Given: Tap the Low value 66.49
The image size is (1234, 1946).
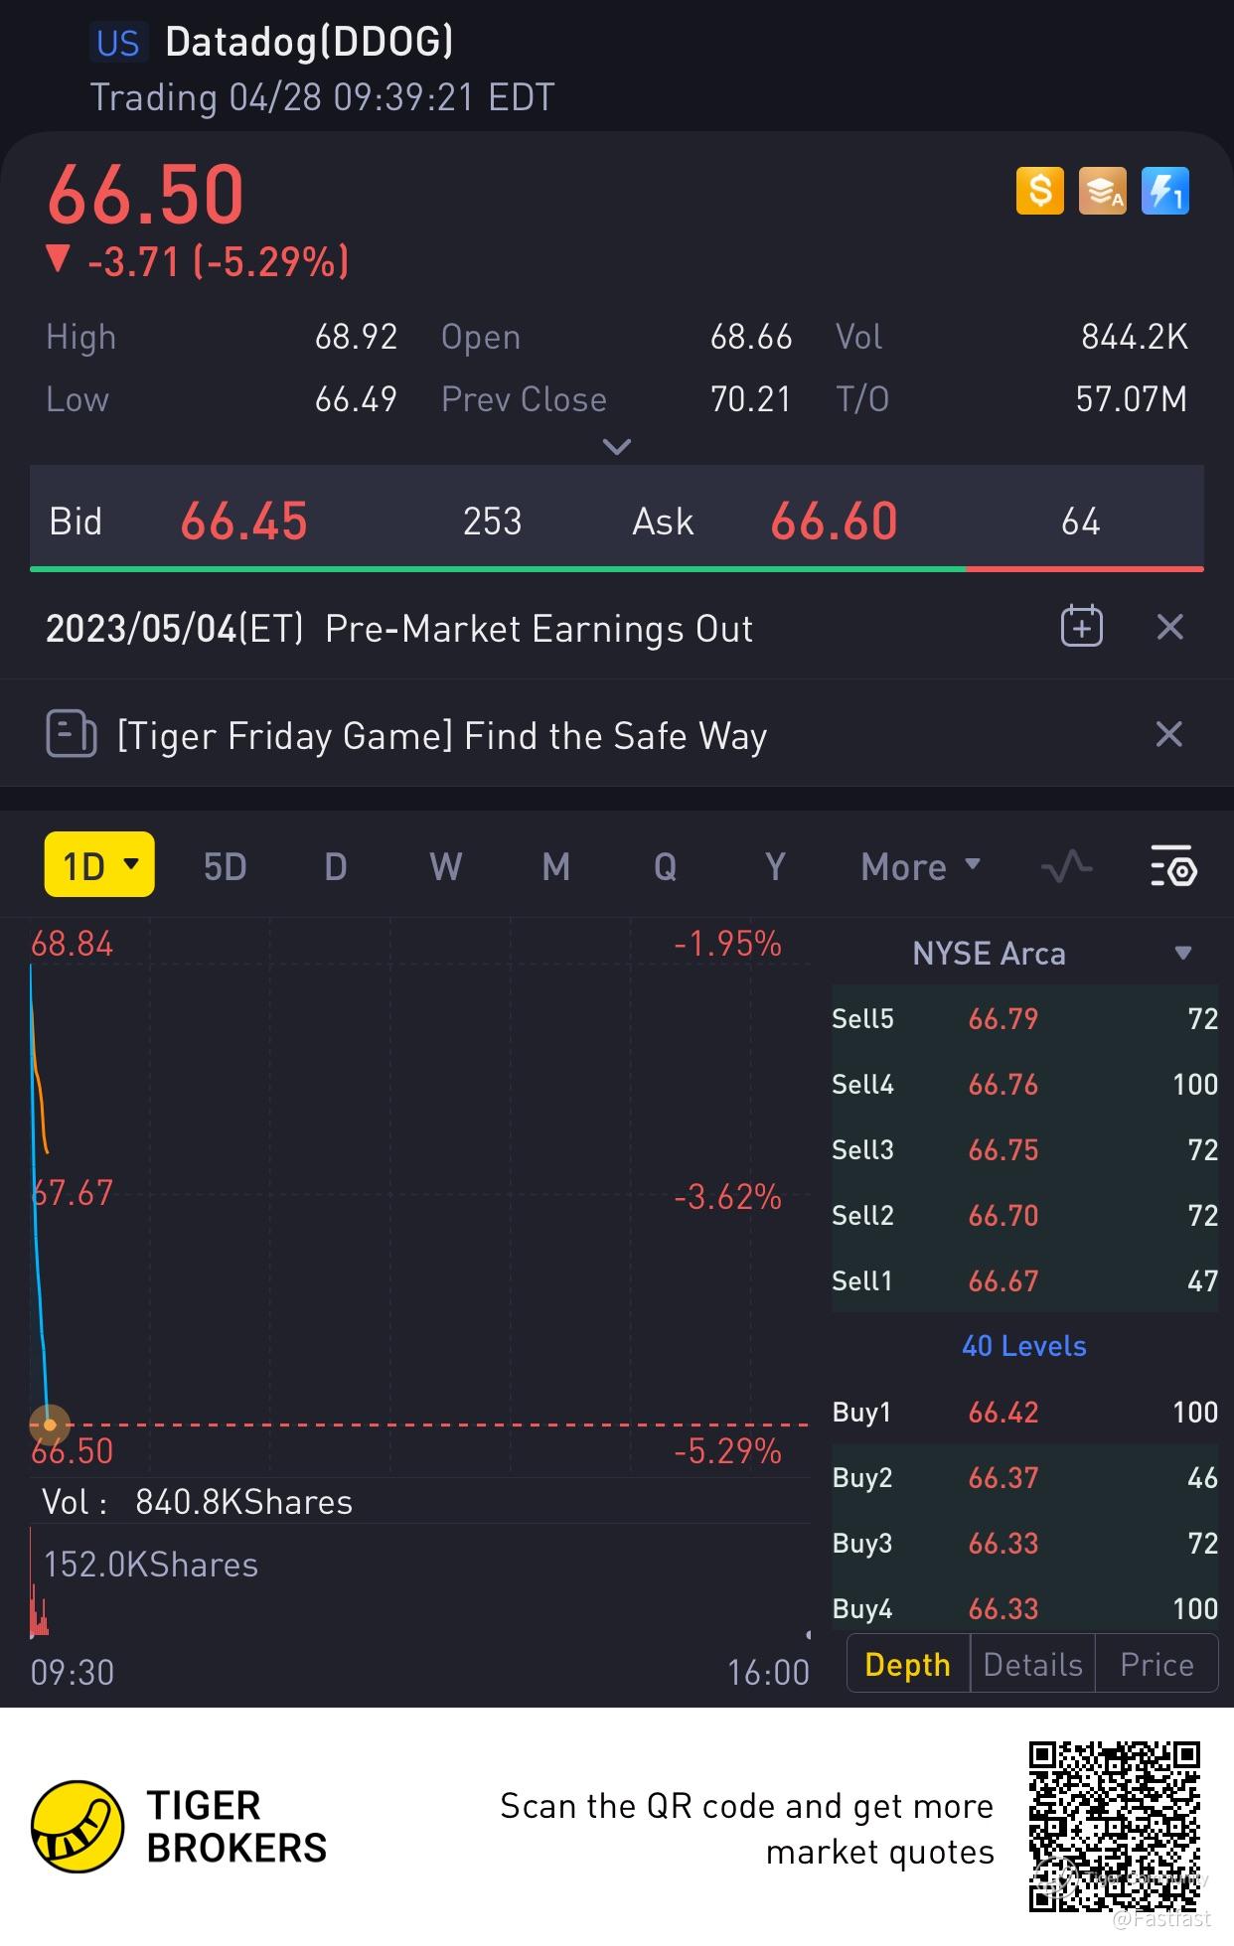Looking at the screenshot, I should point(356,399).
